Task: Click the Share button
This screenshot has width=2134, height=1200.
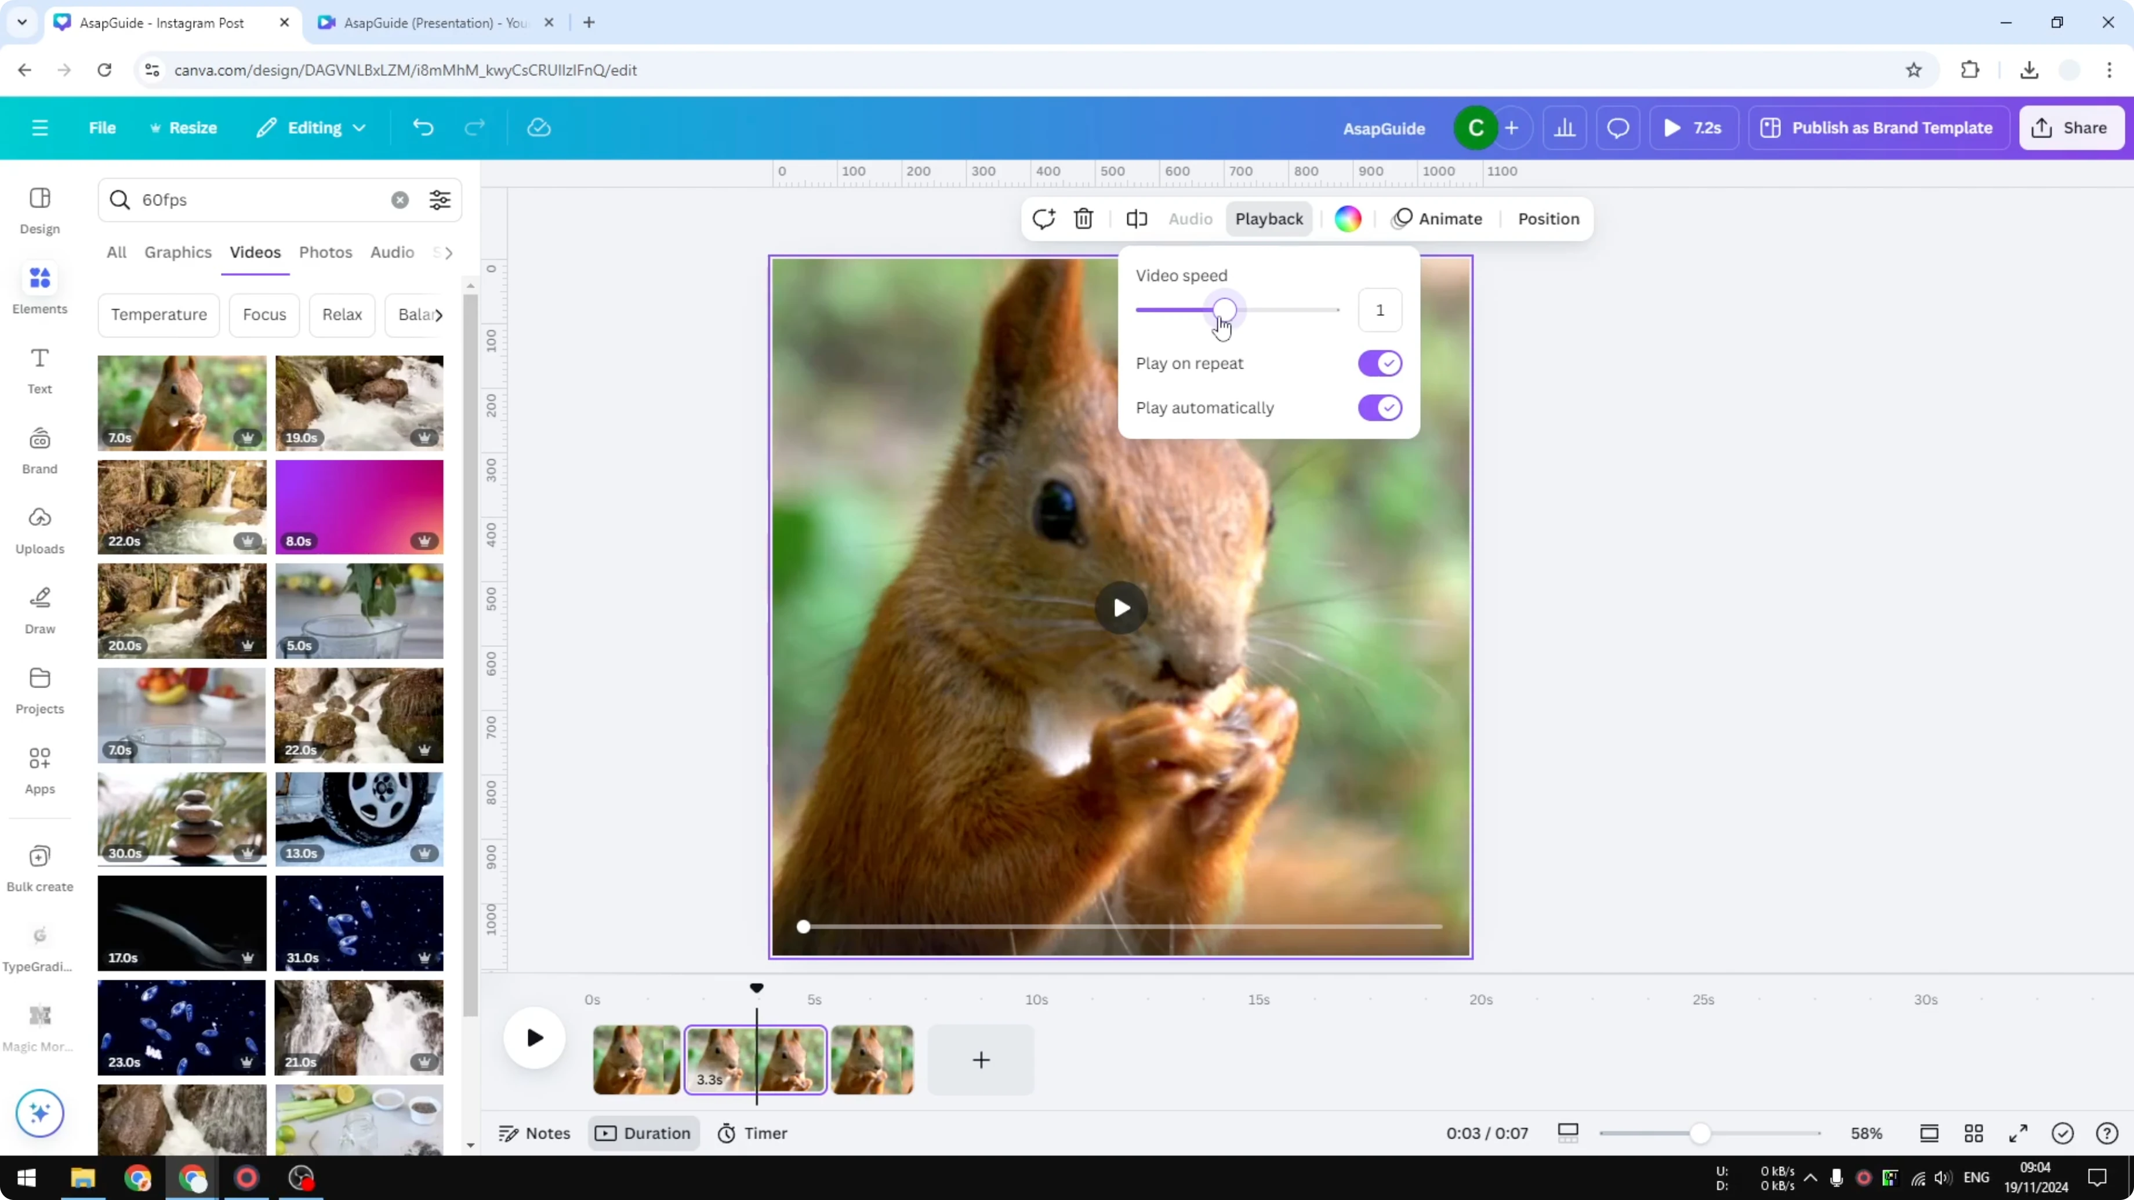Action: click(x=2071, y=128)
